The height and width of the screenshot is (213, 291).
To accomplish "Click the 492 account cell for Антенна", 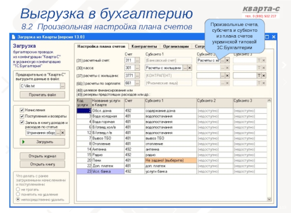I will 134,149.
